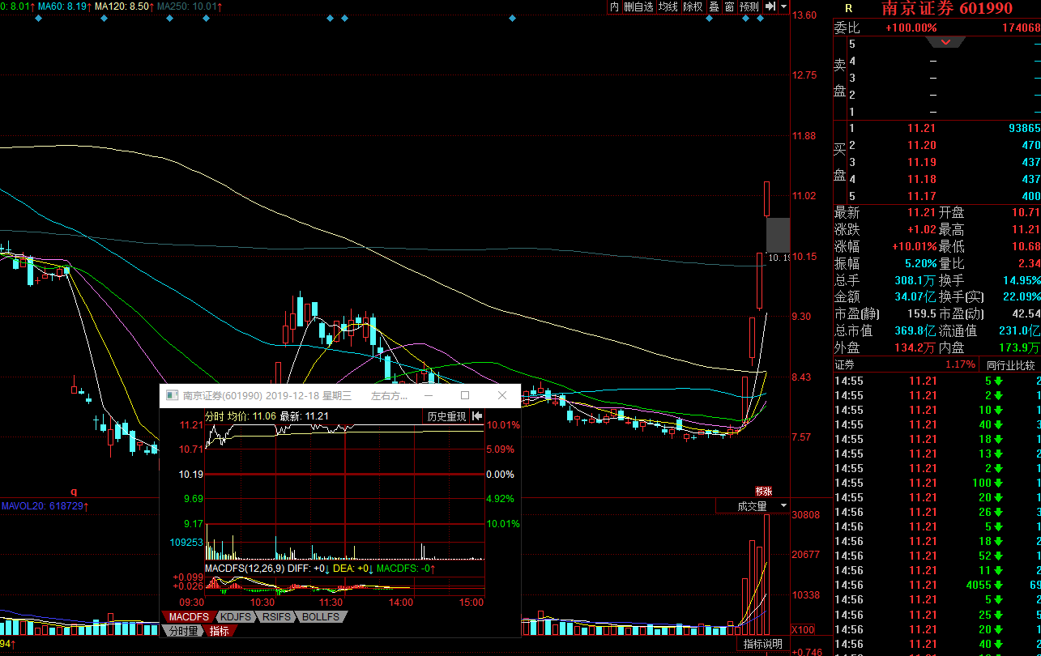1041x656 pixels.
Task: Click the jump-to-start arrow beside 历史重现
Action: pos(477,416)
